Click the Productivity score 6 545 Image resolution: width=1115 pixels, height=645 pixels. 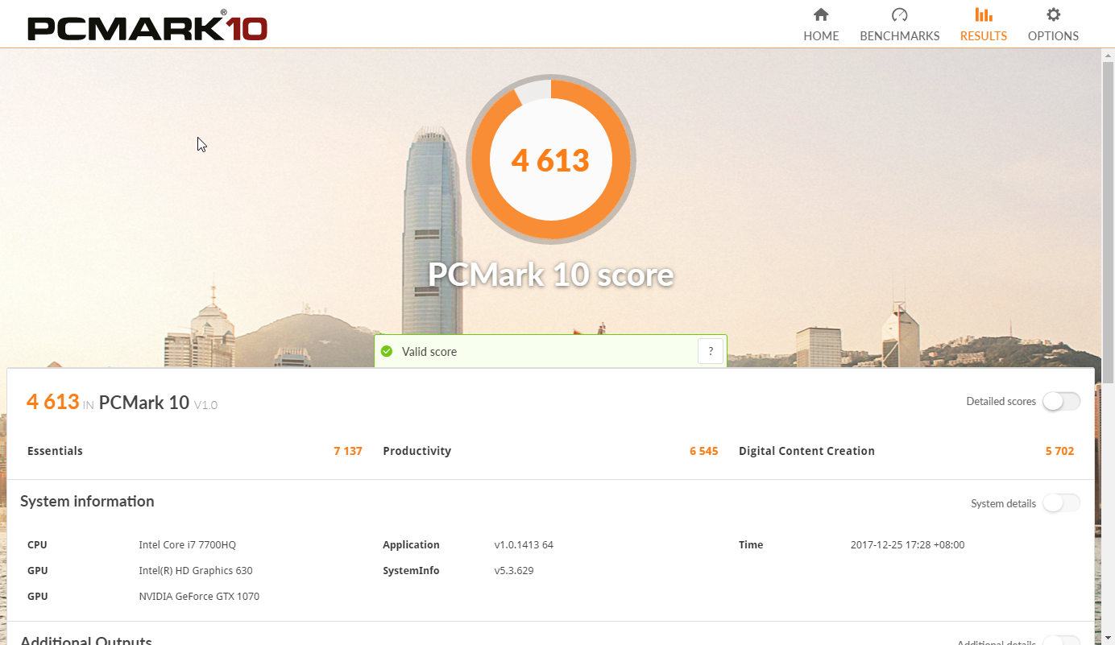pyautogui.click(x=703, y=451)
